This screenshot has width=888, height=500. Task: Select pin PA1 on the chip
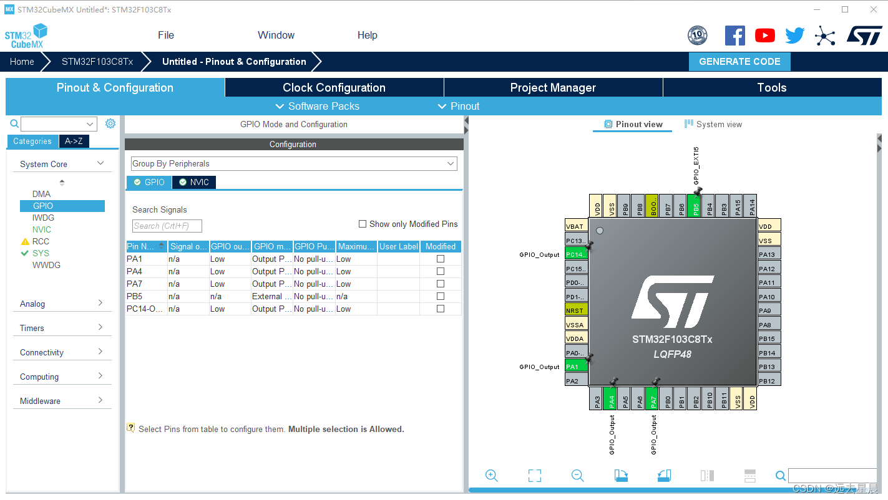(577, 367)
